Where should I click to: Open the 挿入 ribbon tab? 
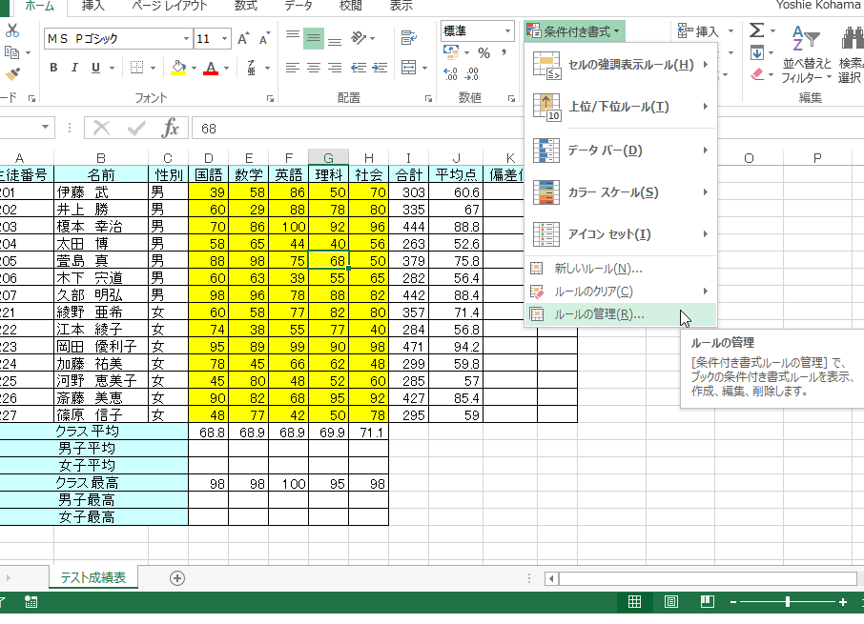(93, 6)
